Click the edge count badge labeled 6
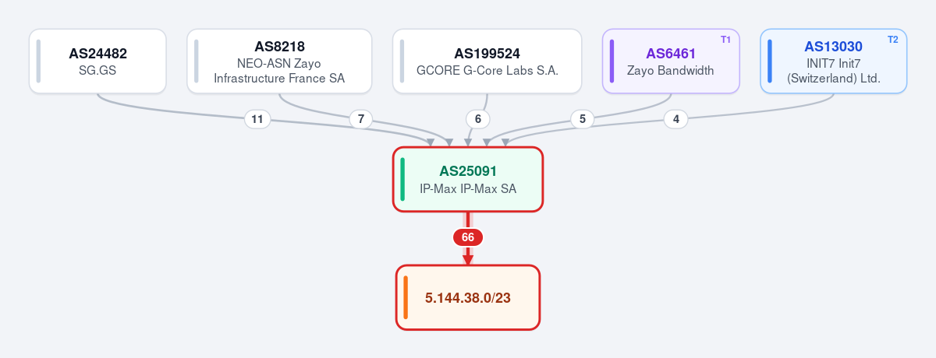 pyautogui.click(x=478, y=119)
